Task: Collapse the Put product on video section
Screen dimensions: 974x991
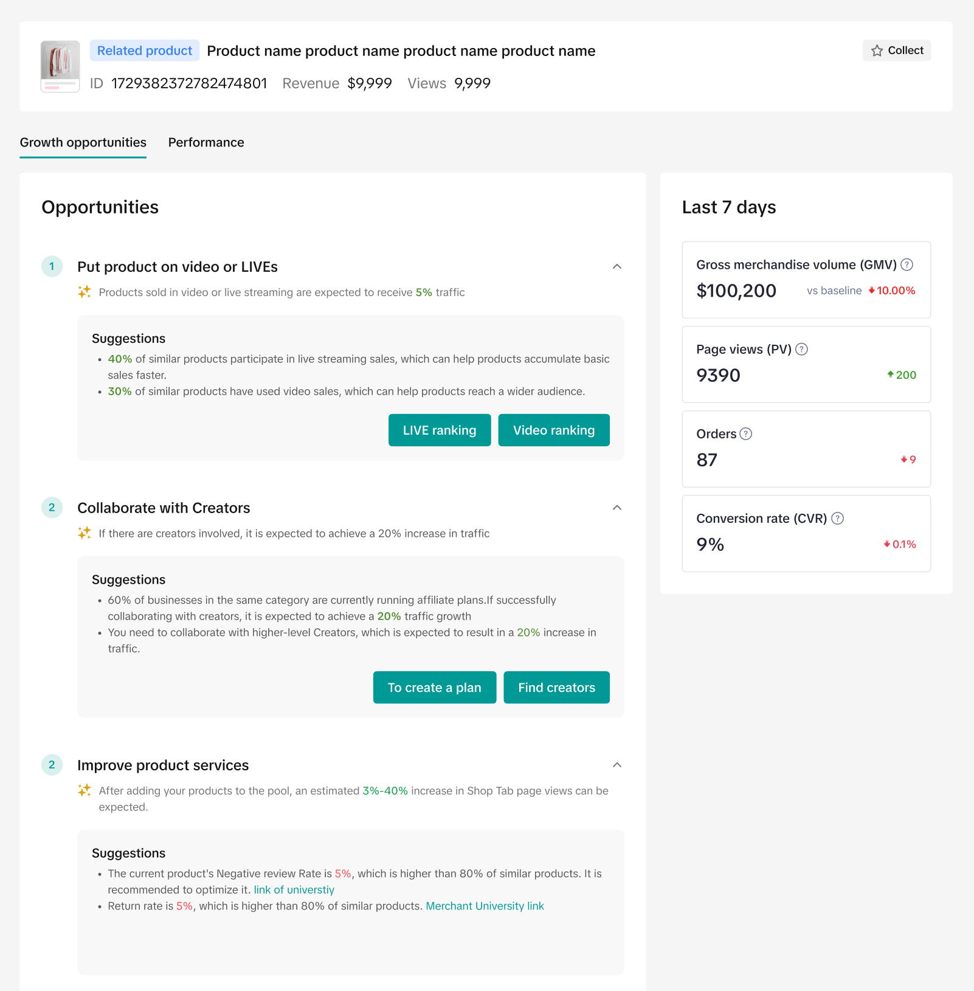Action: [x=617, y=266]
